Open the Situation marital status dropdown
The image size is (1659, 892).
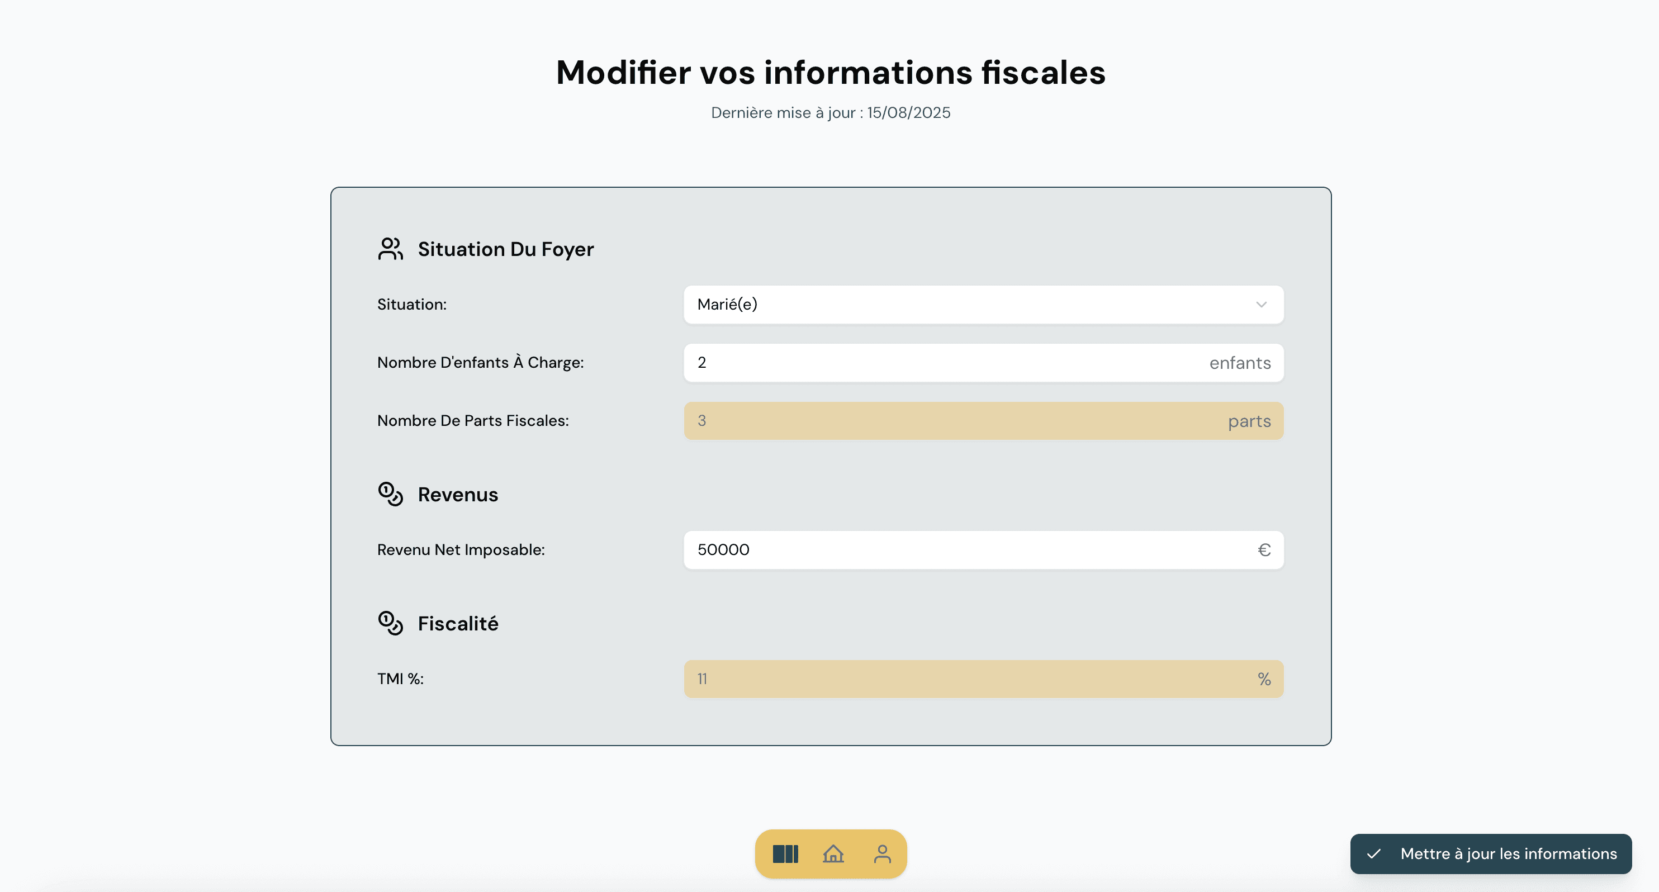coord(983,305)
